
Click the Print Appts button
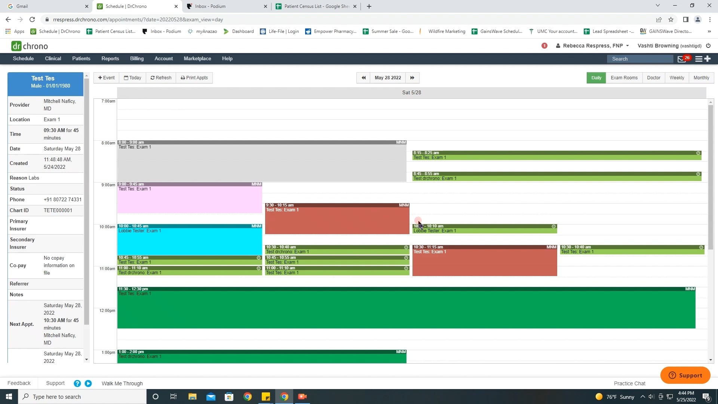(194, 78)
